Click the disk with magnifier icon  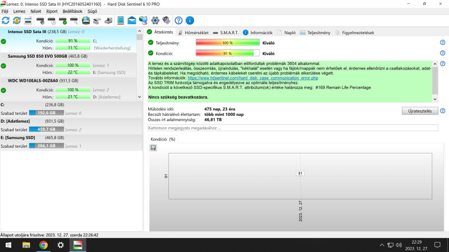pos(74,21)
